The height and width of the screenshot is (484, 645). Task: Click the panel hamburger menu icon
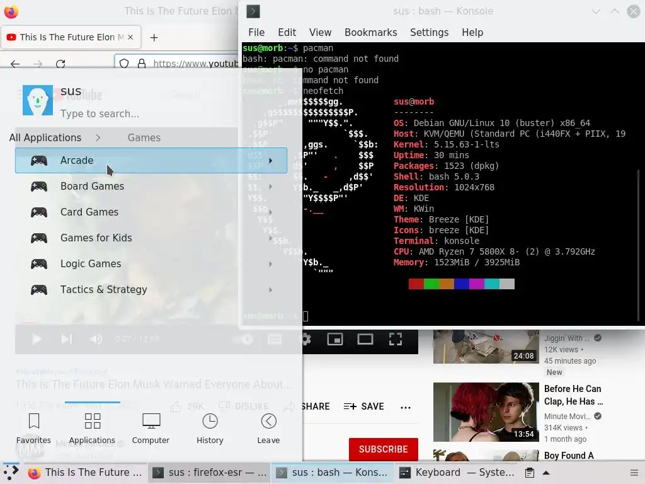click(x=634, y=473)
